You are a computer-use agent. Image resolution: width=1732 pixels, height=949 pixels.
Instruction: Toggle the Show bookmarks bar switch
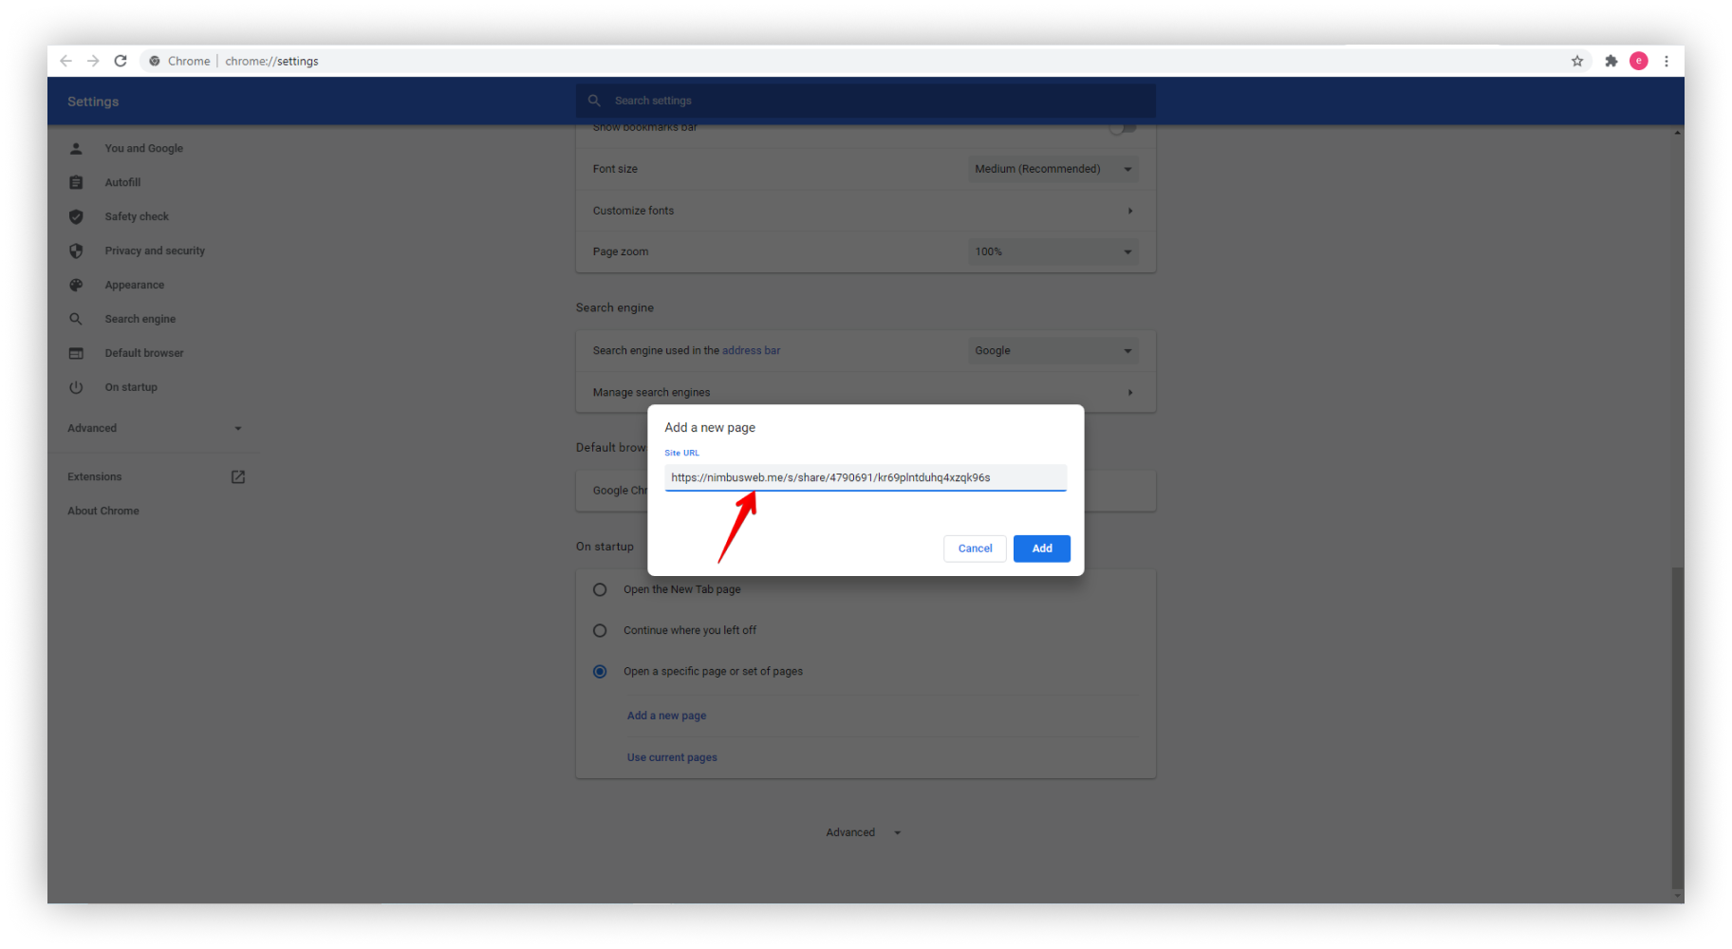tap(1123, 128)
